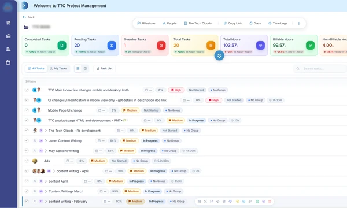The image size is (347, 208).
Task: Open the dashboard icon in the sidebar
Action: [x=9, y=23]
